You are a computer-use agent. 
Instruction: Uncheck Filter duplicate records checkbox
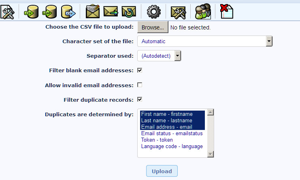pos(140,99)
